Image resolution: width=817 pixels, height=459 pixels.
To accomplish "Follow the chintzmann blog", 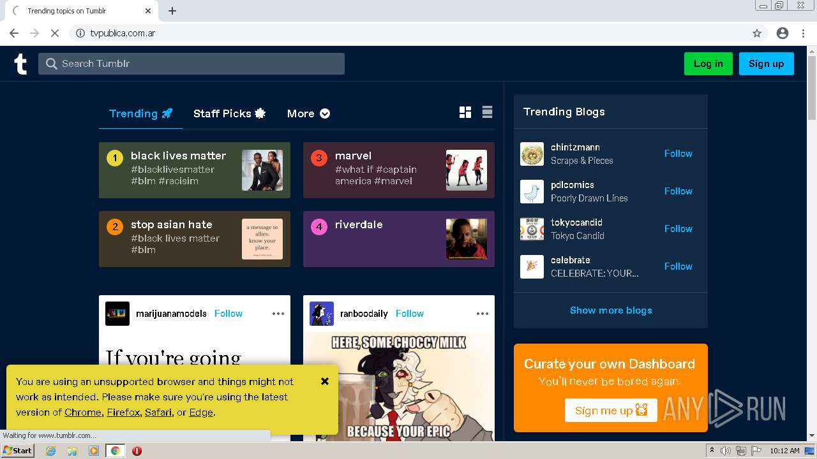I will coord(678,154).
